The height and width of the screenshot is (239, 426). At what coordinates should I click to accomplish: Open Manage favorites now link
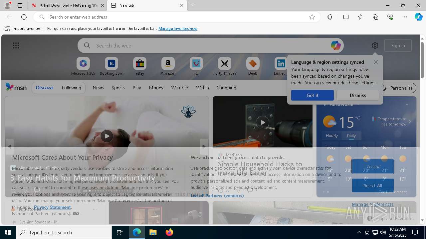[x=178, y=29]
